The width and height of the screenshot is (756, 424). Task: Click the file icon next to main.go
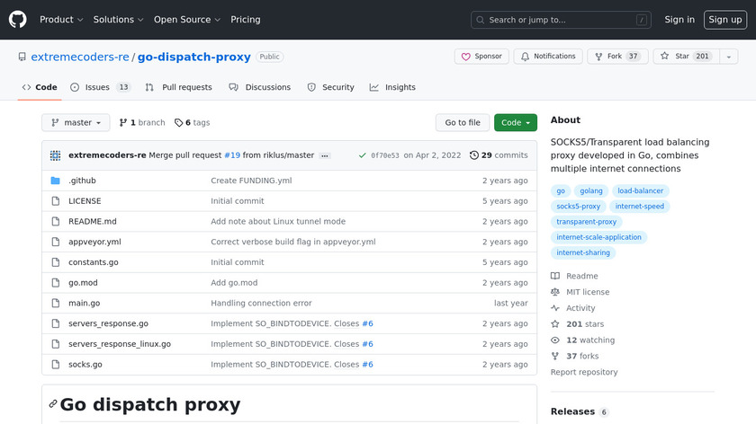[56, 304]
